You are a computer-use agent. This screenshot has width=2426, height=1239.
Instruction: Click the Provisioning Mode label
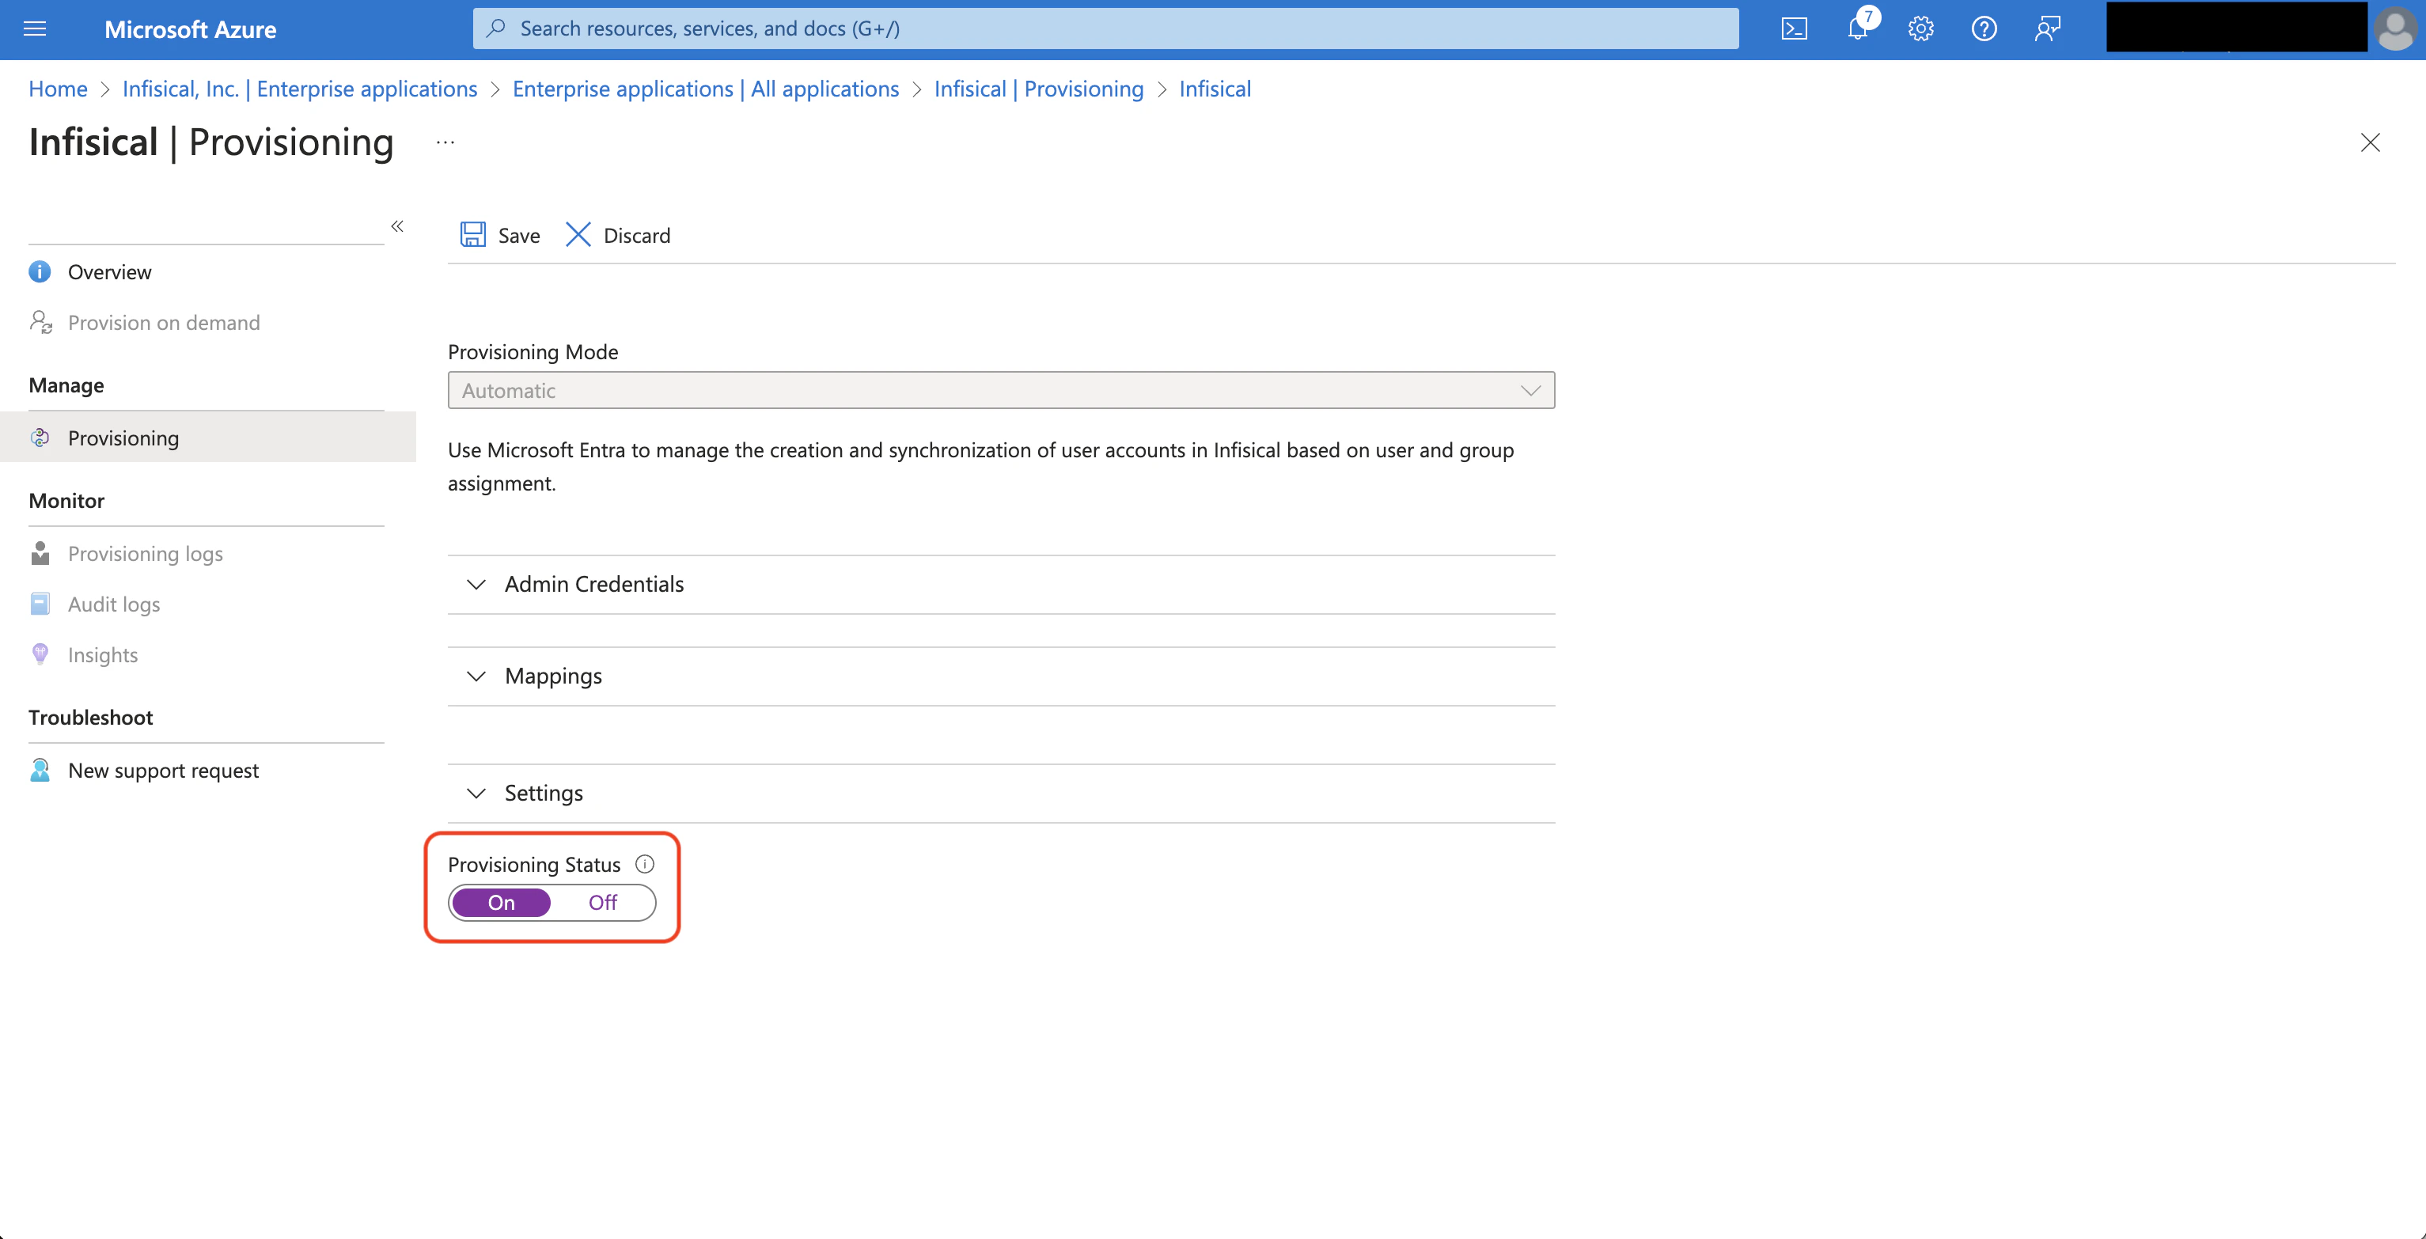coord(533,351)
